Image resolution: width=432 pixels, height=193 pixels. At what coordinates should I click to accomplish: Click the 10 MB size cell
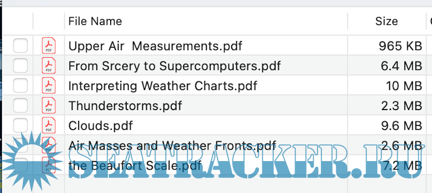pyautogui.click(x=404, y=86)
